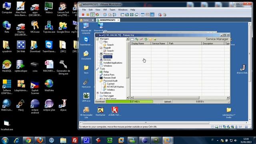256x144 pixels.
Task: Select Processes in the Poison Ivy tree
Action: (x=108, y=54)
